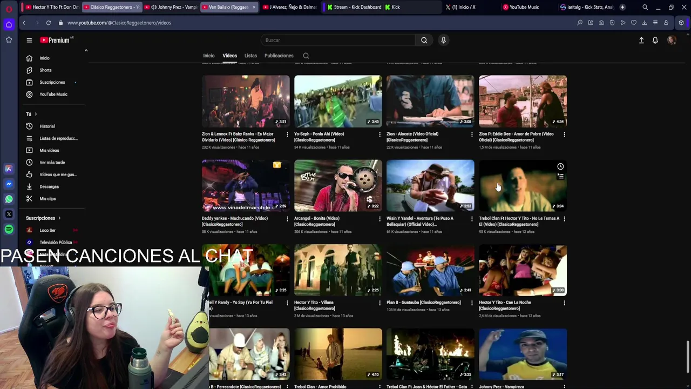Open a new browser tab with plus button
Viewport: 691px width, 389px height.
point(622,7)
